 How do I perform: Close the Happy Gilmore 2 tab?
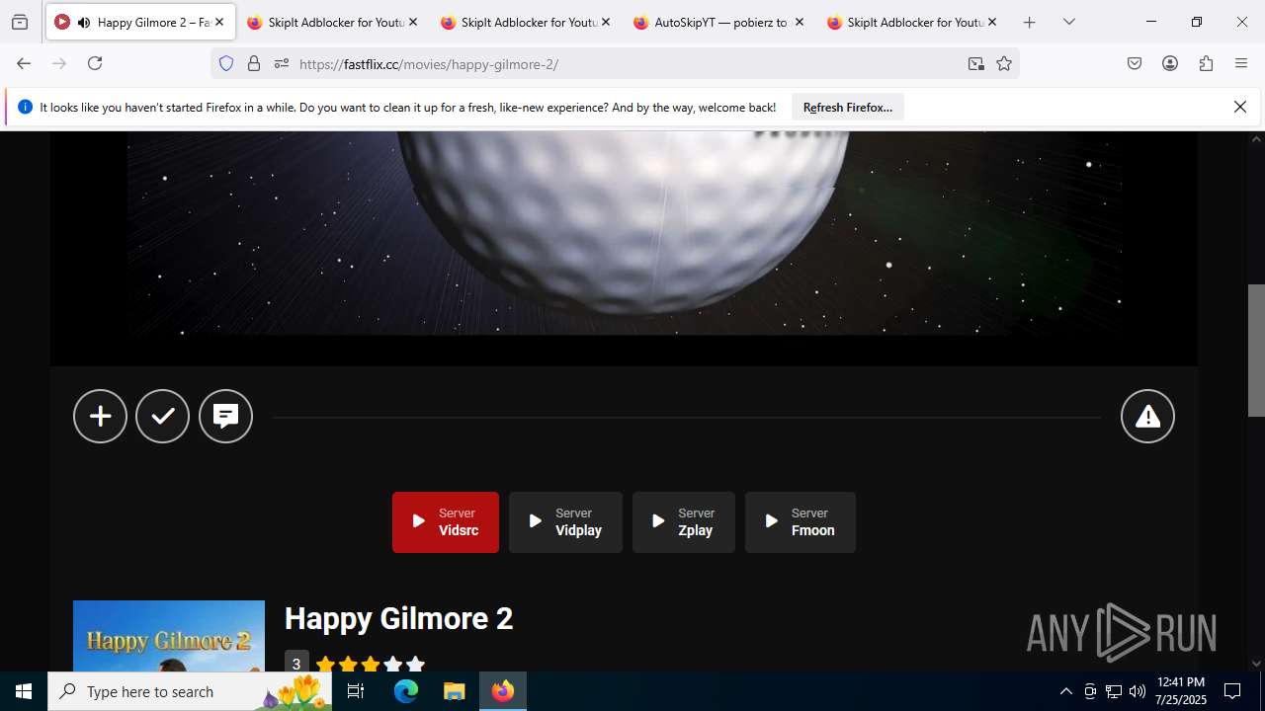pos(219,22)
